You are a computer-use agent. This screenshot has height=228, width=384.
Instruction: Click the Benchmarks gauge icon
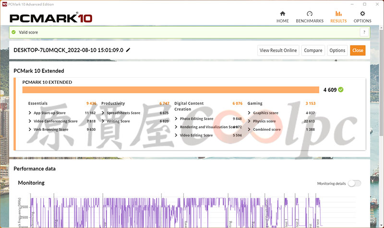point(310,13)
